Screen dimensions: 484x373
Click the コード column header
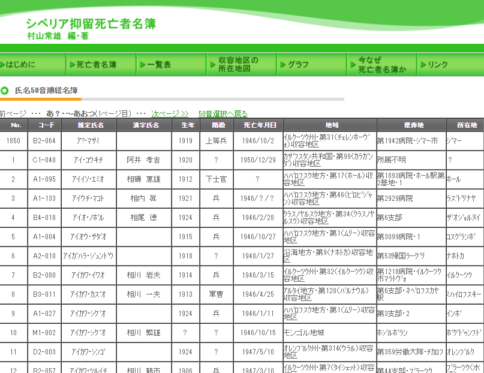(44, 125)
